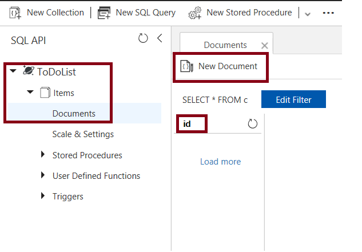
Task: Collapse the ToDoList database node
Action: pyautogui.click(x=13, y=71)
